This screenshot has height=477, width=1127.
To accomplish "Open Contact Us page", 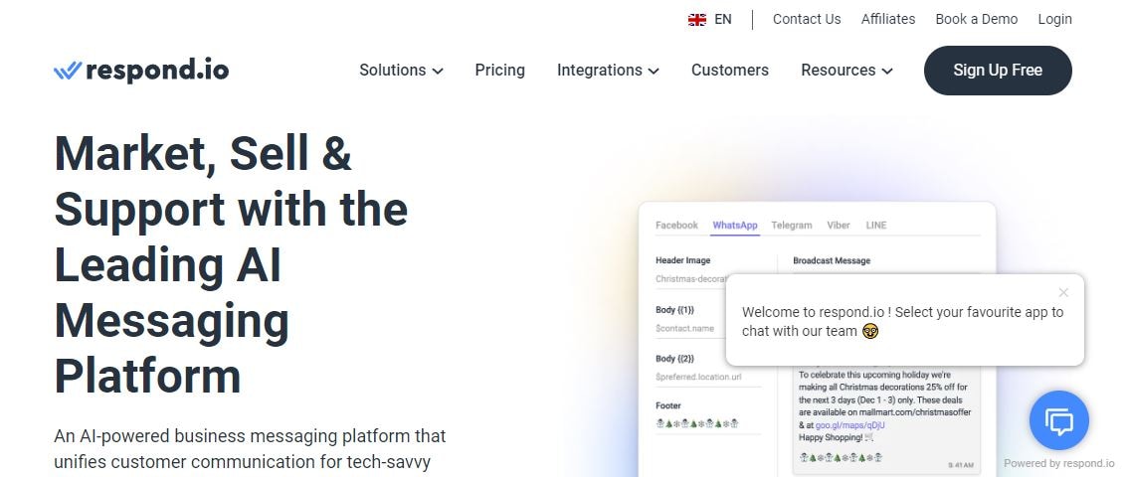I will coord(807,20).
